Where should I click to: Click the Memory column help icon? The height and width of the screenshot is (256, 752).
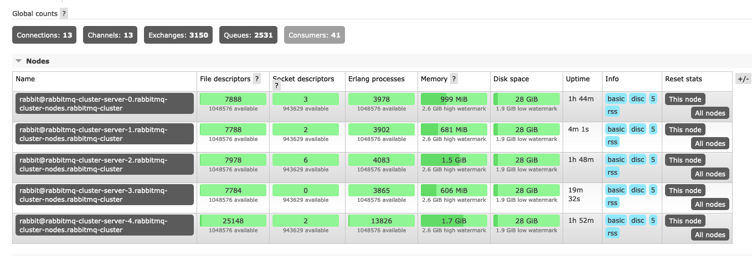pos(454,79)
